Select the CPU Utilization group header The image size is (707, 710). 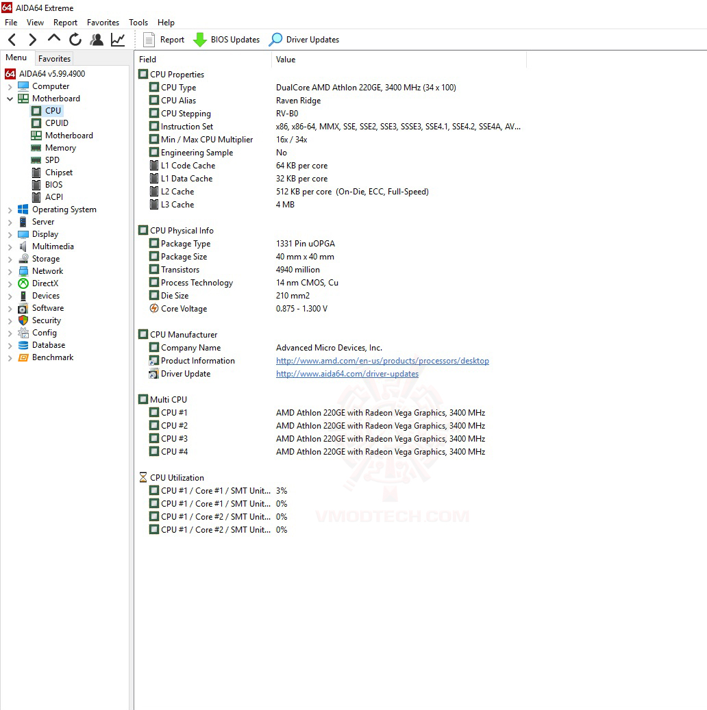click(x=172, y=478)
